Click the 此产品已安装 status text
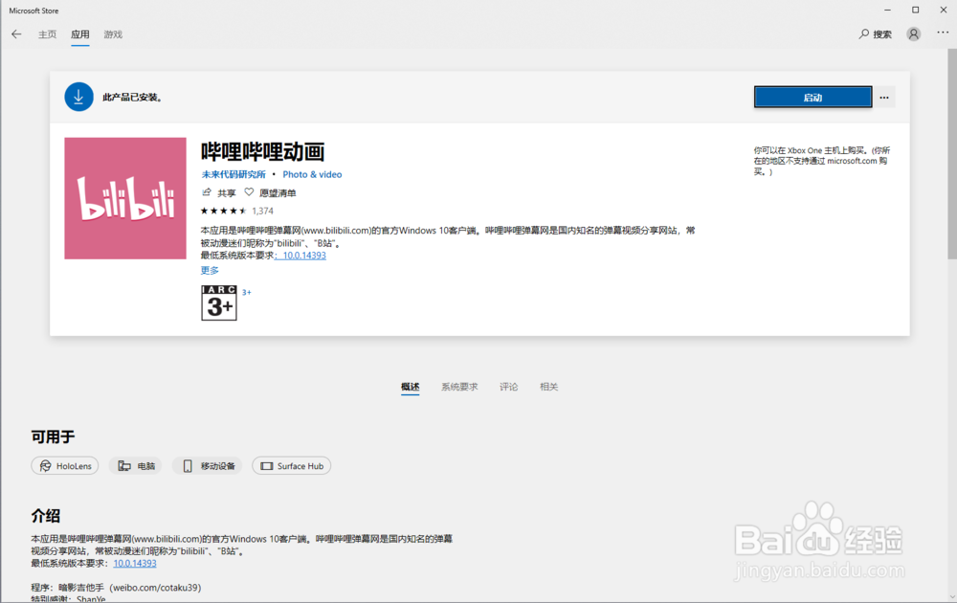 coord(132,97)
